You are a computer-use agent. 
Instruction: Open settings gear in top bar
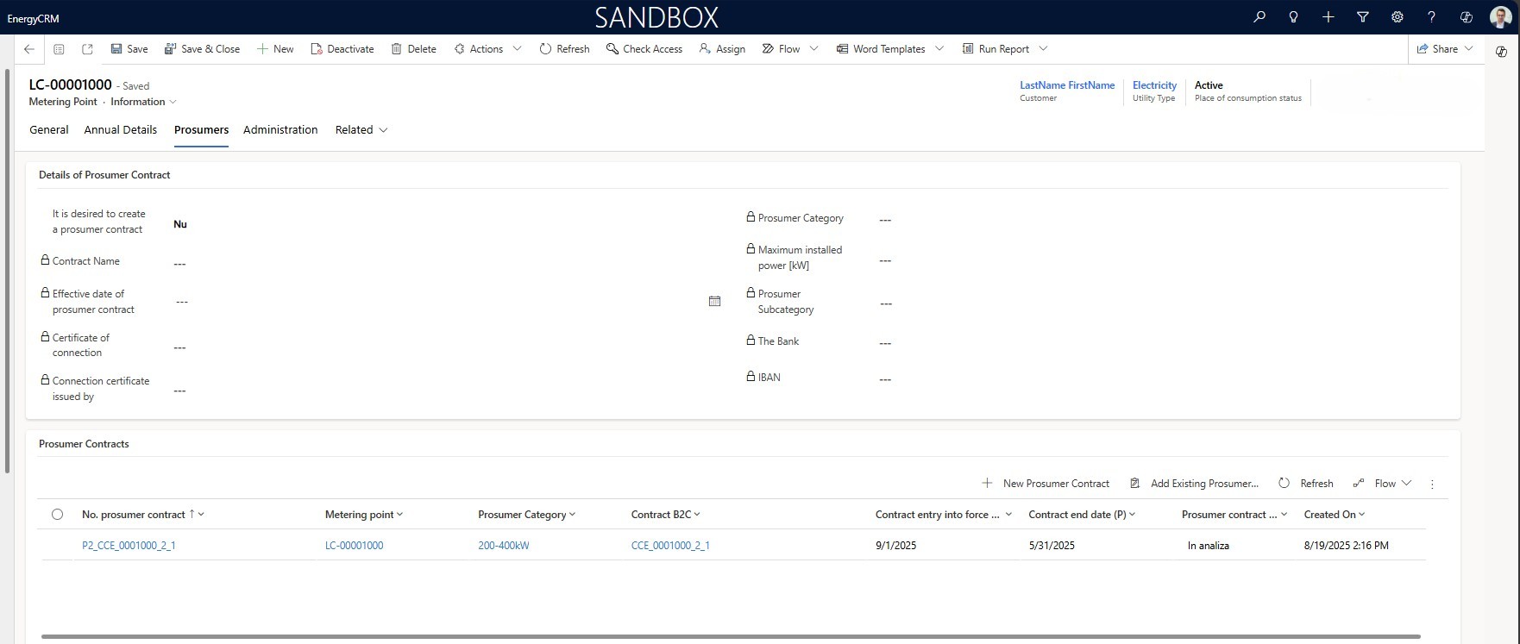click(1398, 16)
